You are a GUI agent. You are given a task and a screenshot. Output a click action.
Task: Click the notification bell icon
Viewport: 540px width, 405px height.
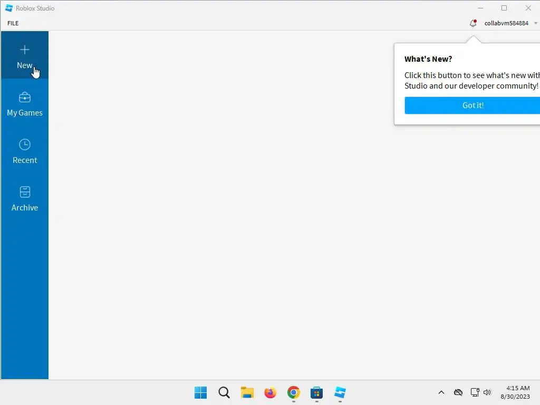pos(473,23)
